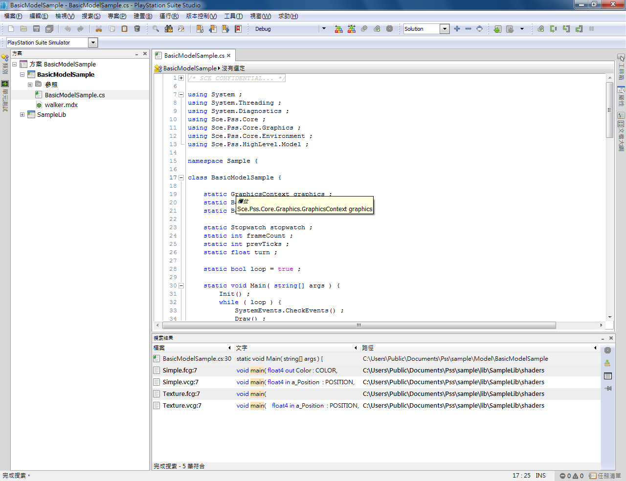The image size is (626, 481).
Task: Expand the SampleLib project node
Action: tap(22, 114)
